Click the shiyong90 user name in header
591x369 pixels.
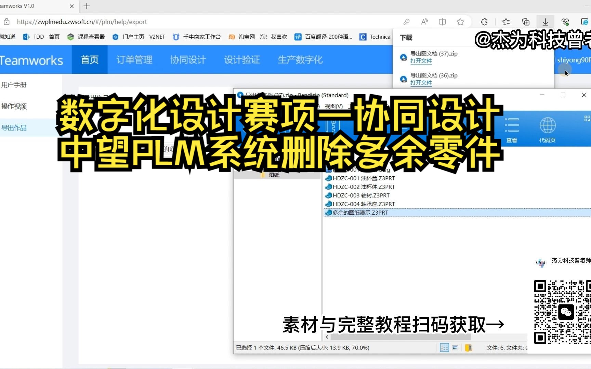[x=574, y=60]
